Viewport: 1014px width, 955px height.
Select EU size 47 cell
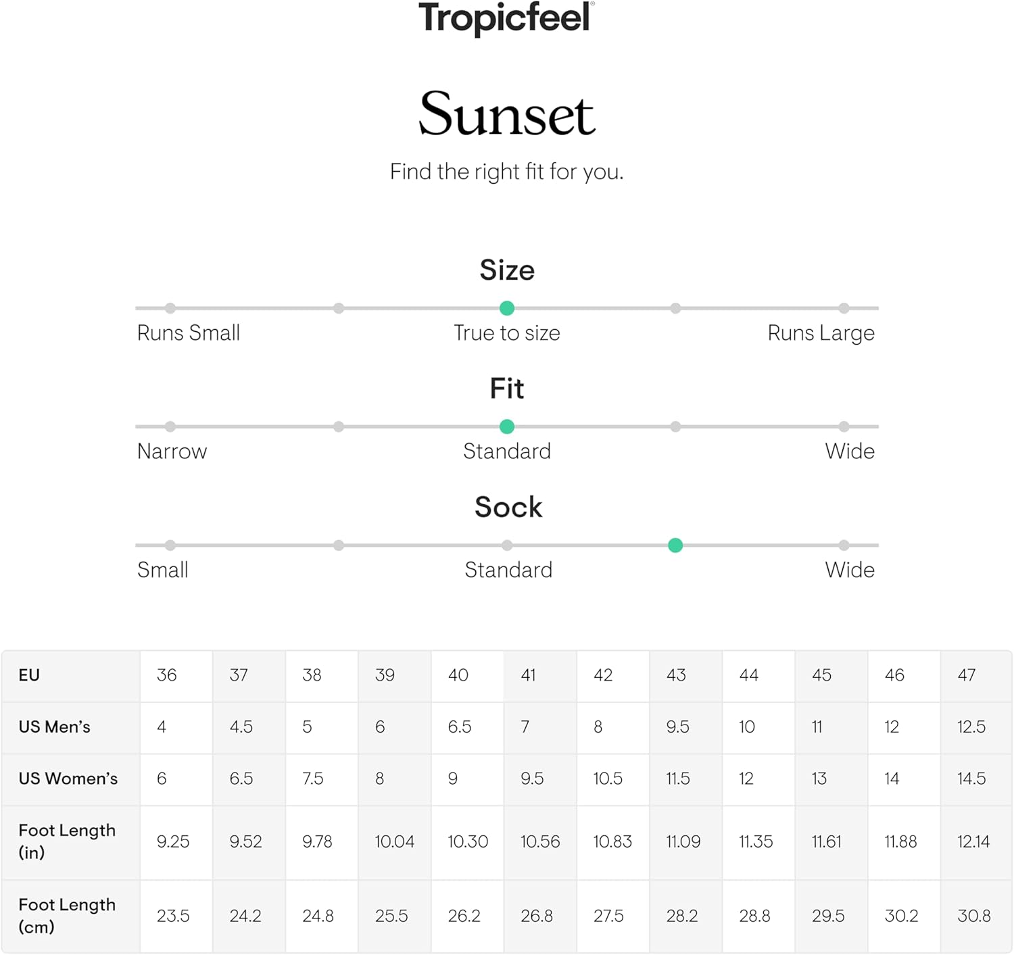tap(975, 675)
